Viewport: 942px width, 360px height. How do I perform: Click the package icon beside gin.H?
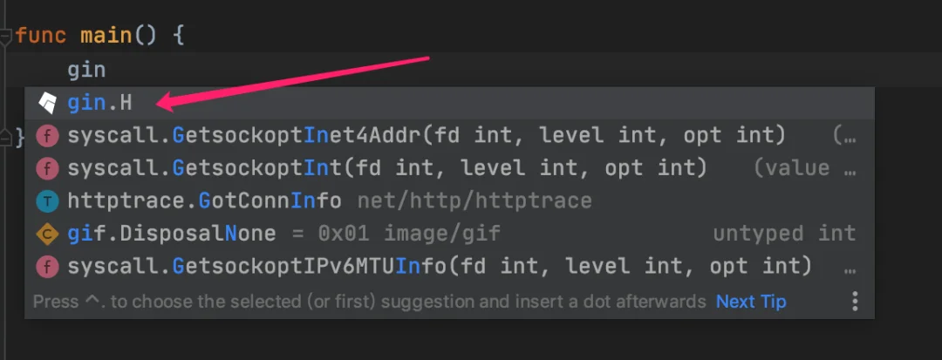click(x=47, y=103)
